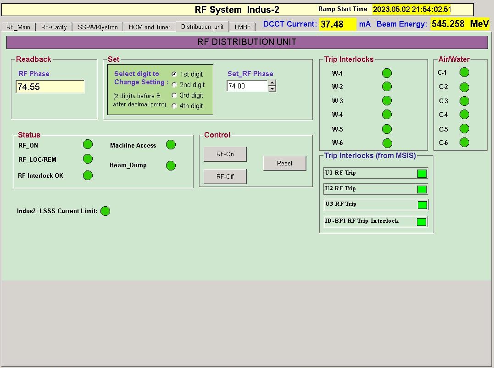Viewport: 494px width, 368px height.
Task: Click the RF Interlock OK status LED
Action: click(88, 176)
